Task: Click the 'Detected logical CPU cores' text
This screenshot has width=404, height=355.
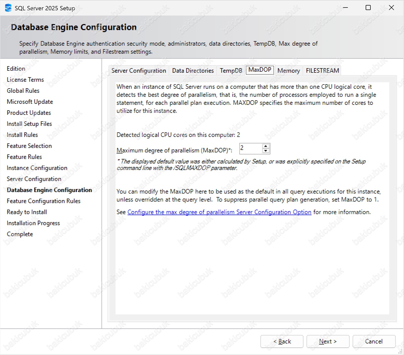Action: point(178,135)
